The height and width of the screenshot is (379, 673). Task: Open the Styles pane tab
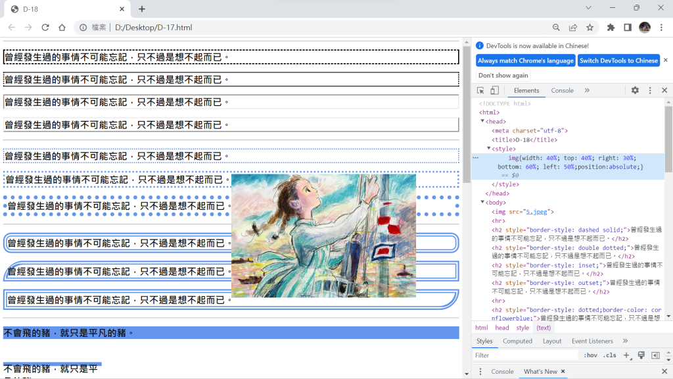point(484,341)
